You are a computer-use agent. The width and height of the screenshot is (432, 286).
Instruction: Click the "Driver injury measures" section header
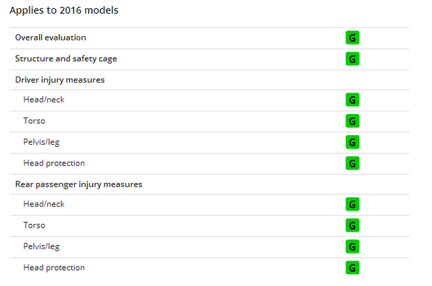click(x=60, y=79)
